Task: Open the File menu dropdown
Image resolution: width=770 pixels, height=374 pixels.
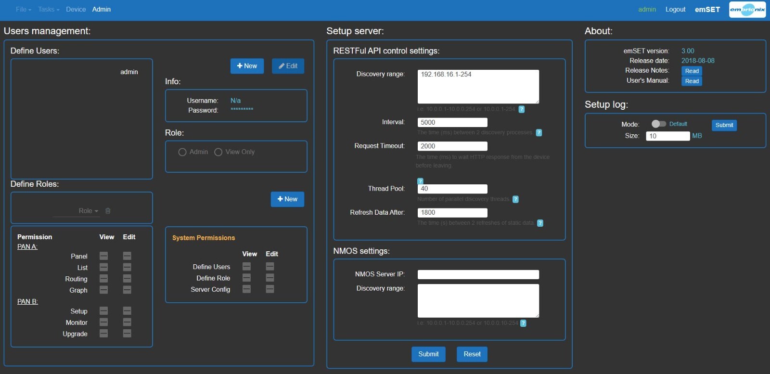Action: click(23, 9)
